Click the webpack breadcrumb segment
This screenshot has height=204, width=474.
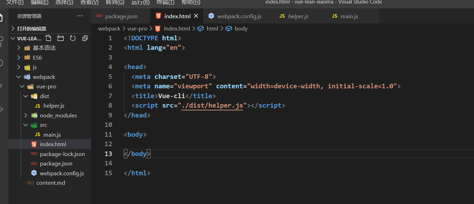click(x=109, y=29)
